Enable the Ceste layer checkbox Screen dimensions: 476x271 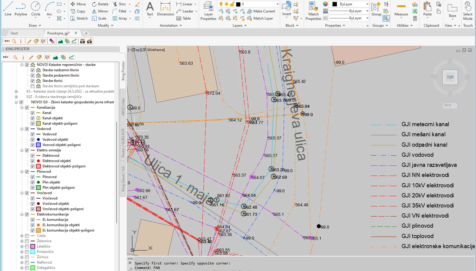tap(27, 236)
